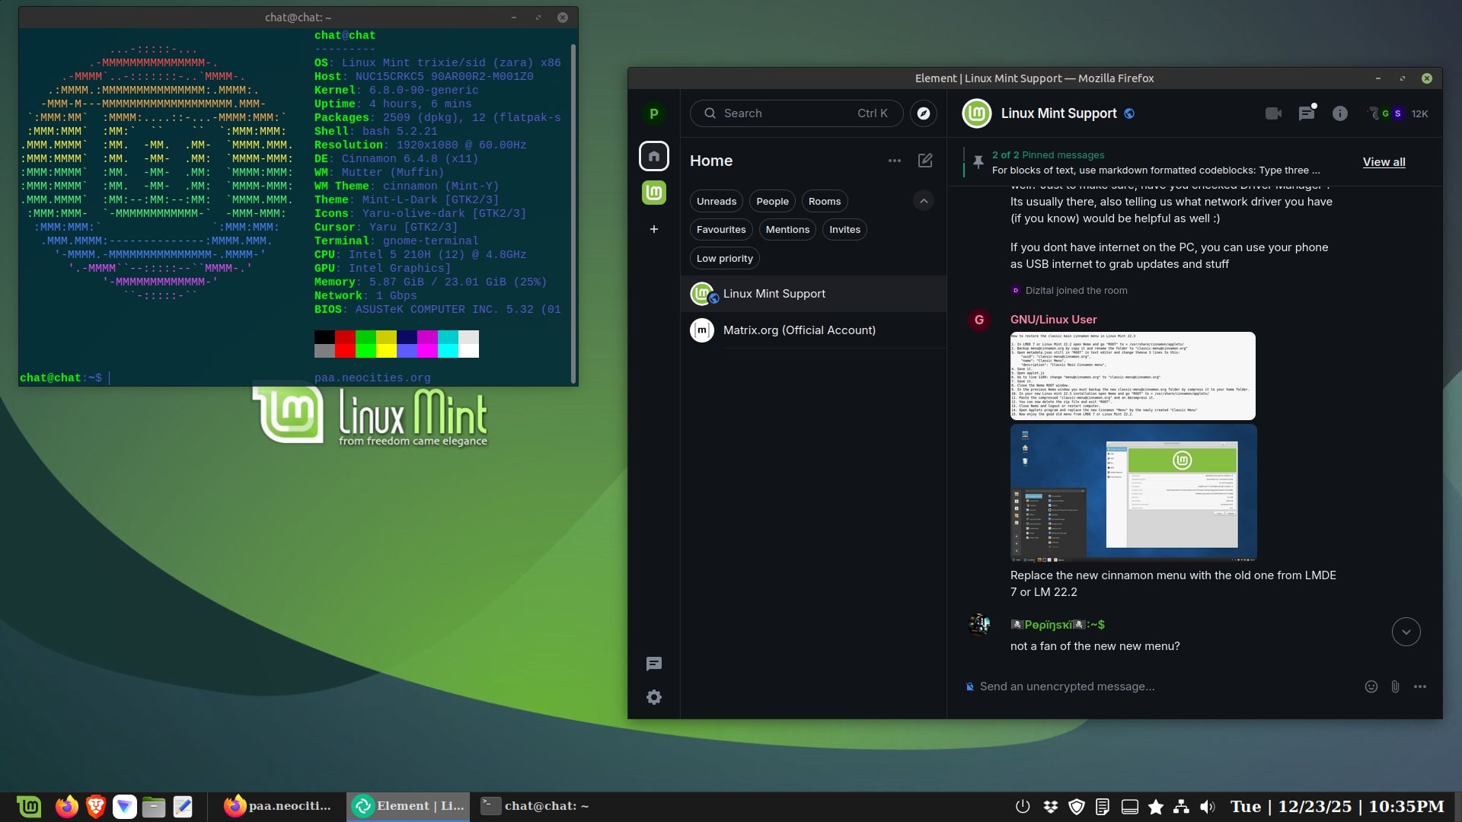Click the composer more options ellipsis
The height and width of the screenshot is (822, 1462).
tap(1420, 687)
